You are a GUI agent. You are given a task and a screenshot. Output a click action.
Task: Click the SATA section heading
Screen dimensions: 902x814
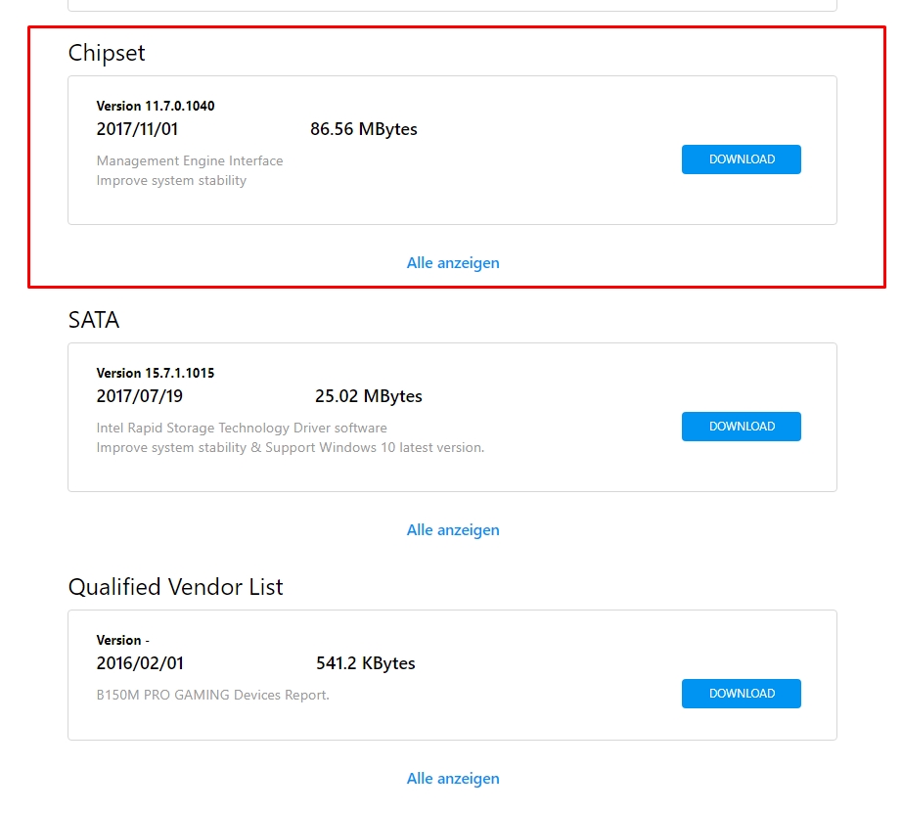point(94,320)
